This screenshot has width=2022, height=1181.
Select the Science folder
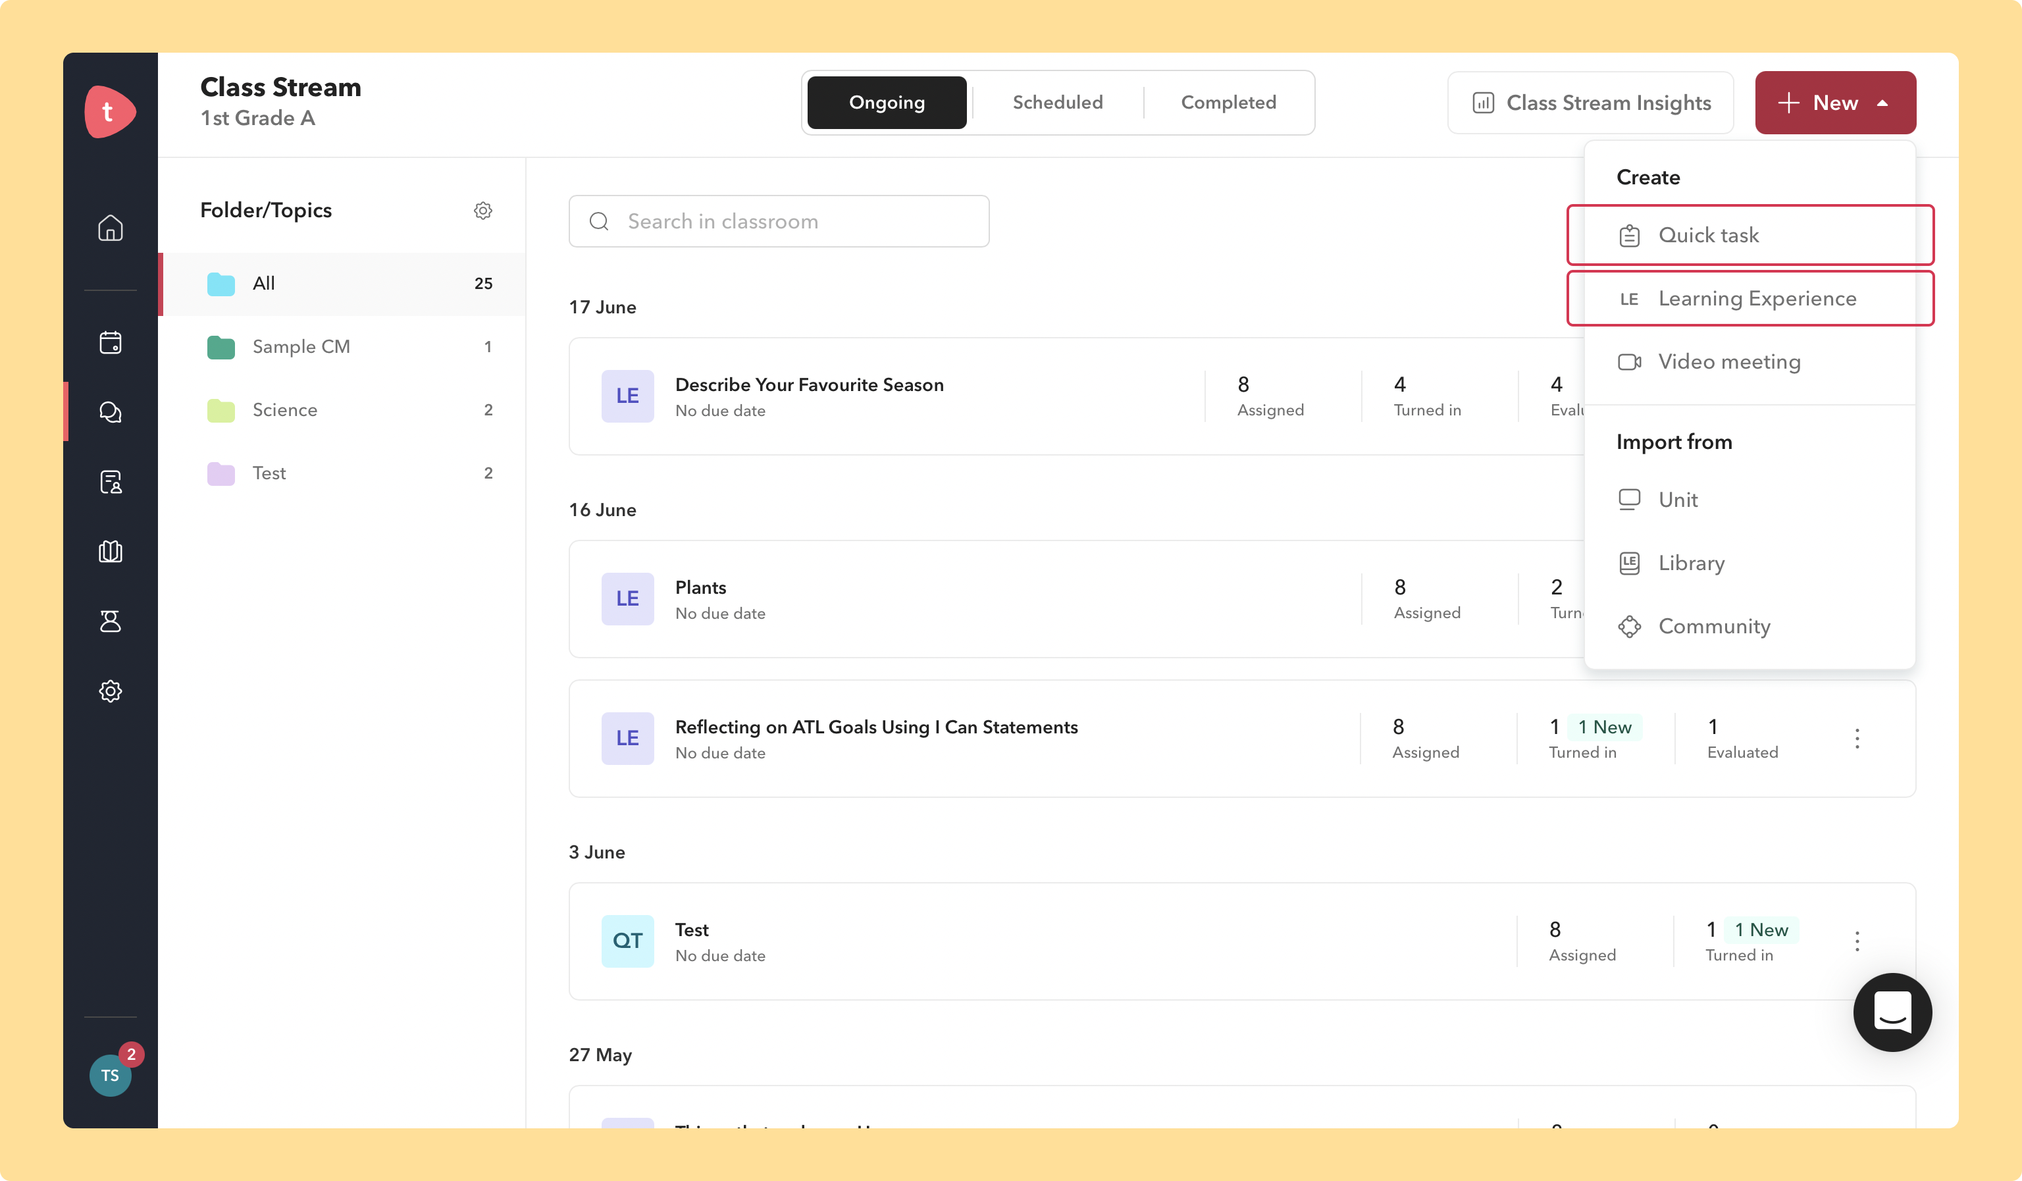click(285, 410)
